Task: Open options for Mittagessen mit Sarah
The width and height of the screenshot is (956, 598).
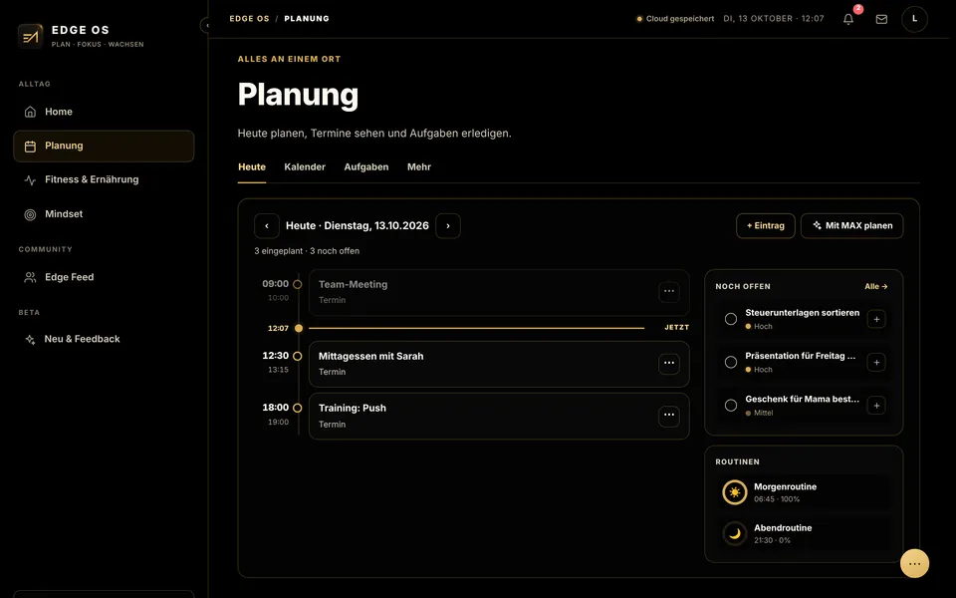Action: point(669,363)
